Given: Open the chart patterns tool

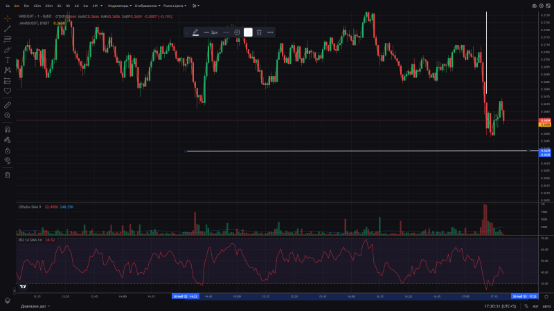Looking at the screenshot, I should click(x=8, y=70).
